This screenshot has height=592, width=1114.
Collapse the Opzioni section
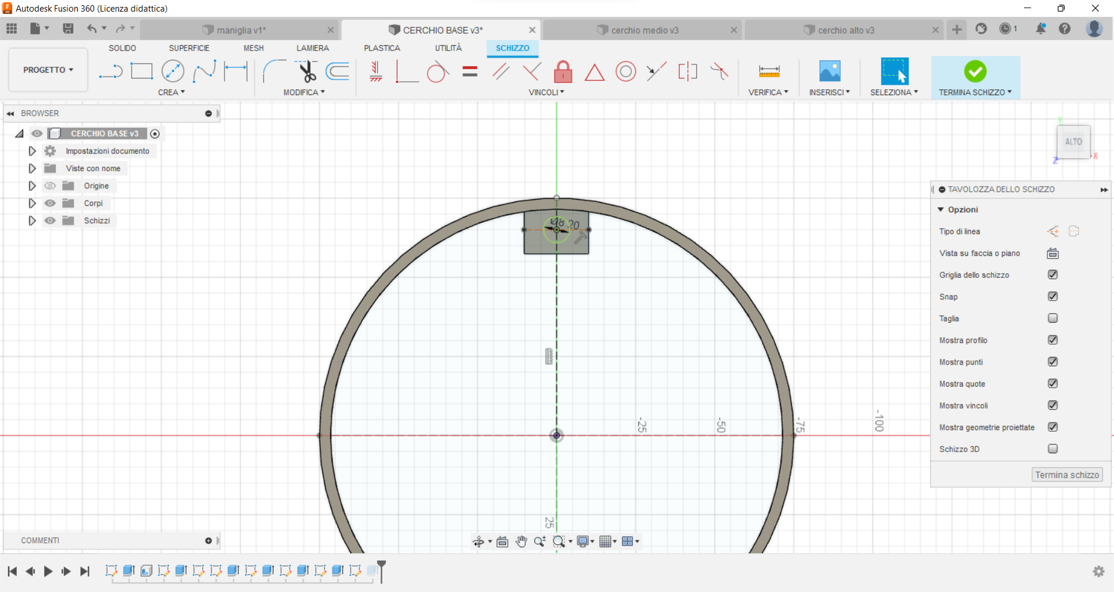pos(941,210)
